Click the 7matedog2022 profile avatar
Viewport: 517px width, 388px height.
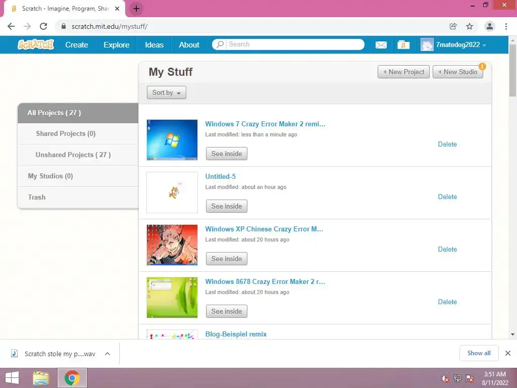point(427,44)
